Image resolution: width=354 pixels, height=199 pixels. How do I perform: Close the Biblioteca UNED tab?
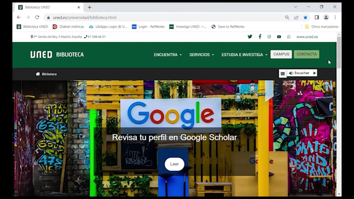[79, 7]
